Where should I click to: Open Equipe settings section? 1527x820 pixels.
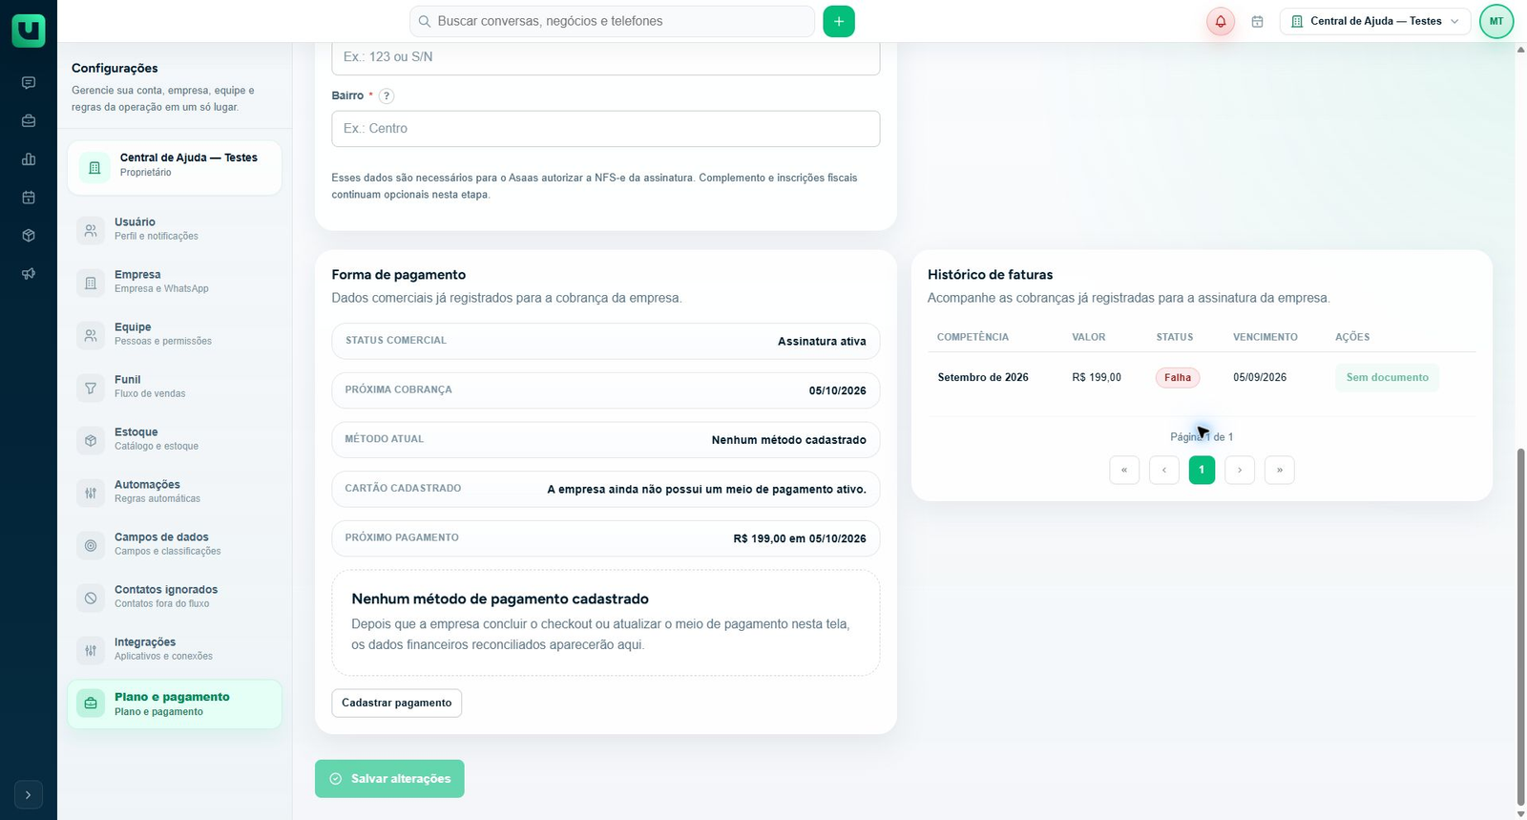tap(174, 334)
